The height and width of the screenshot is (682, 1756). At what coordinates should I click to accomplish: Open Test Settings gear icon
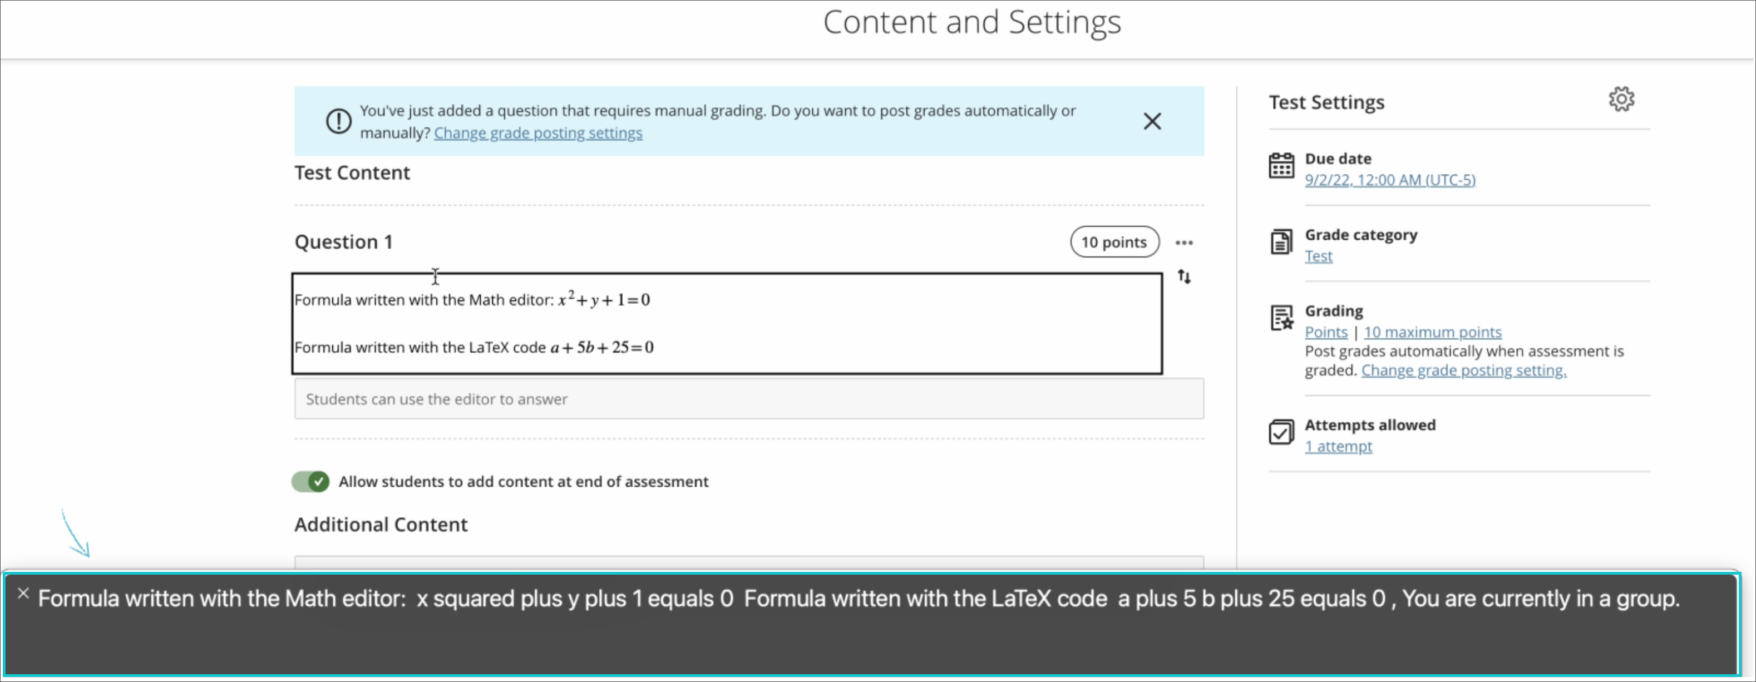pyautogui.click(x=1621, y=100)
